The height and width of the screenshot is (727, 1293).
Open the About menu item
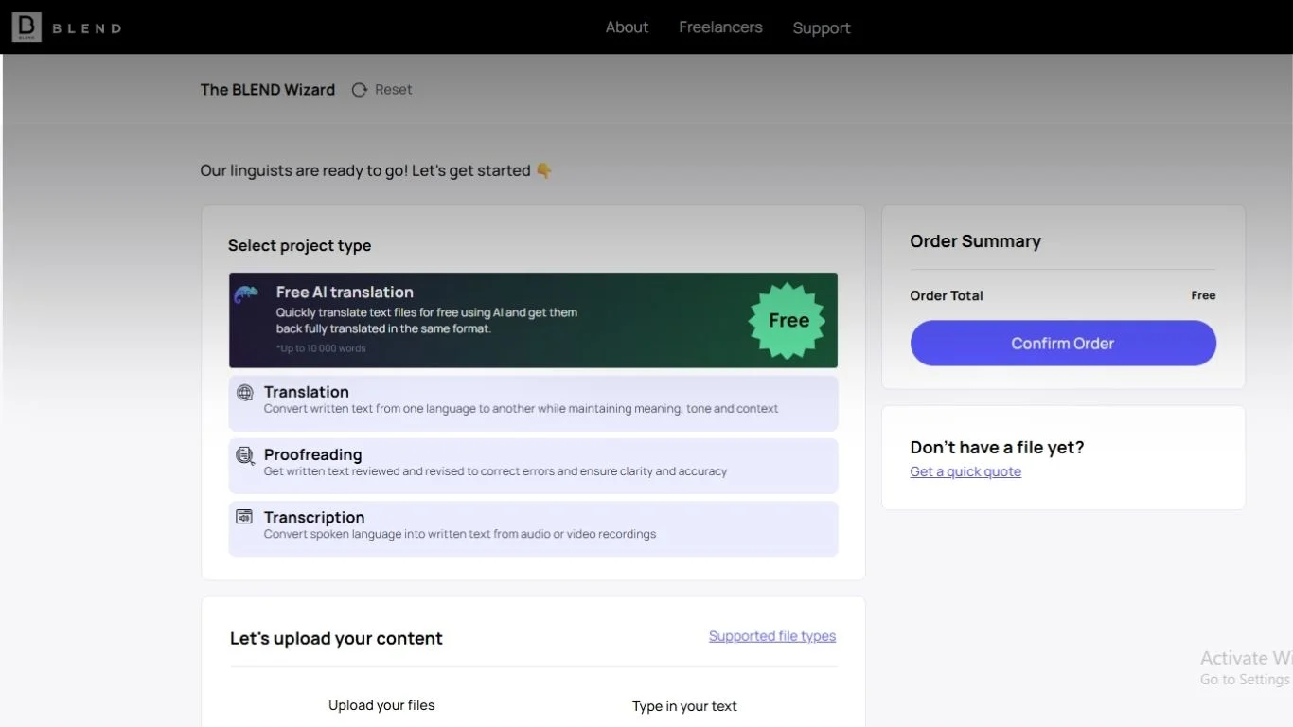(627, 27)
